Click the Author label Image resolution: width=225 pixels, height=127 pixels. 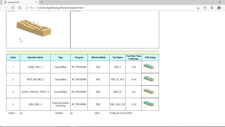12,113
